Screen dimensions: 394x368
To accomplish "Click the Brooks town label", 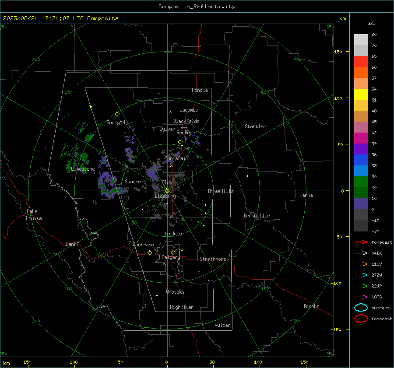I will pyautogui.click(x=311, y=306).
